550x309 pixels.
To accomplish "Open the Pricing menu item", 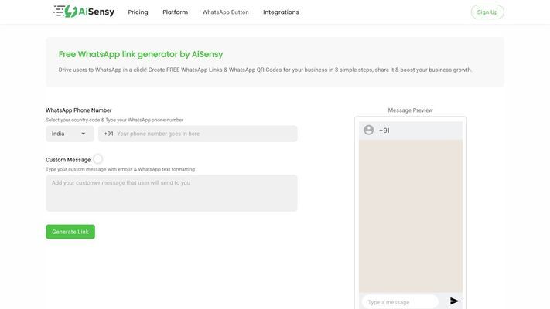I will coord(138,12).
